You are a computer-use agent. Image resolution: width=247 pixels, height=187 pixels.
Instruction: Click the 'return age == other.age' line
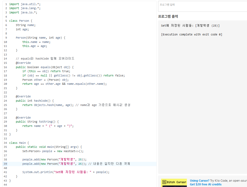pyautogui.click(x=65, y=84)
